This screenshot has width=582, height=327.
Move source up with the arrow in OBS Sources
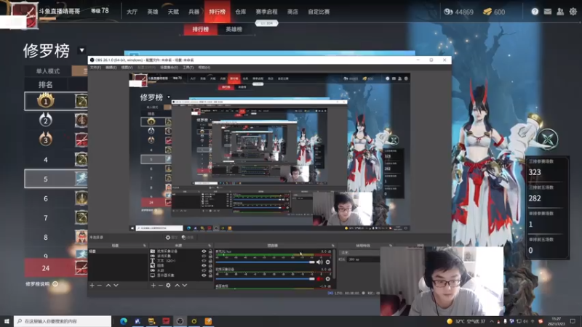pos(177,285)
